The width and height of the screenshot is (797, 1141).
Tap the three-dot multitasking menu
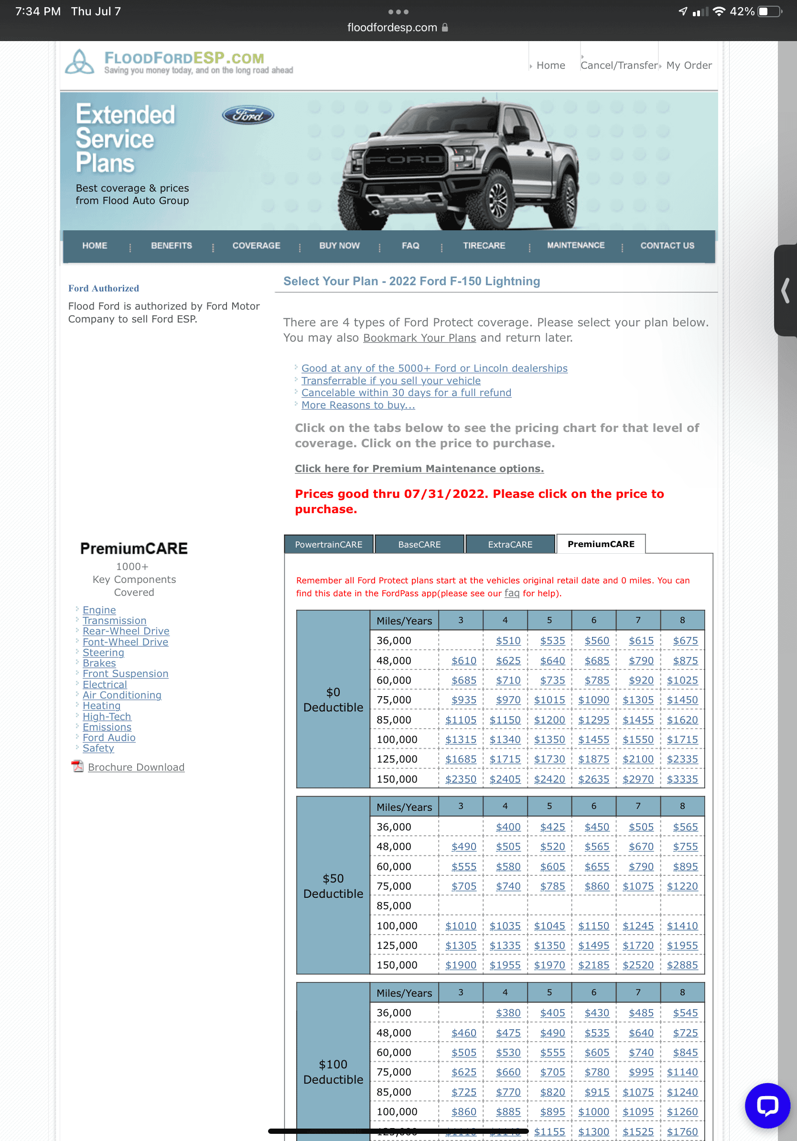point(398,11)
